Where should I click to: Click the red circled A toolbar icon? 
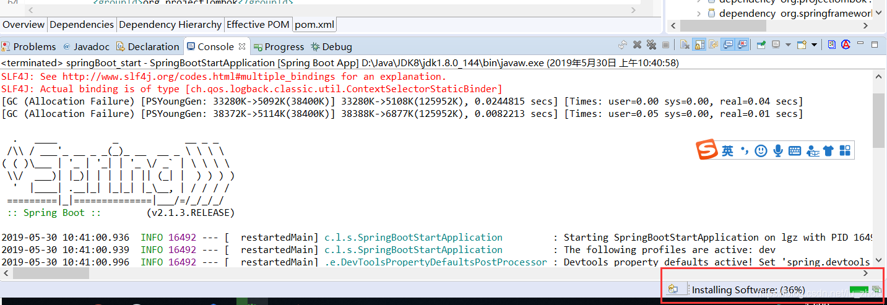pyautogui.click(x=846, y=45)
